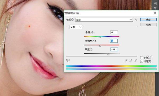Click the 预设(E): label
The height and width of the screenshot is (96, 159).
[x=70, y=20]
